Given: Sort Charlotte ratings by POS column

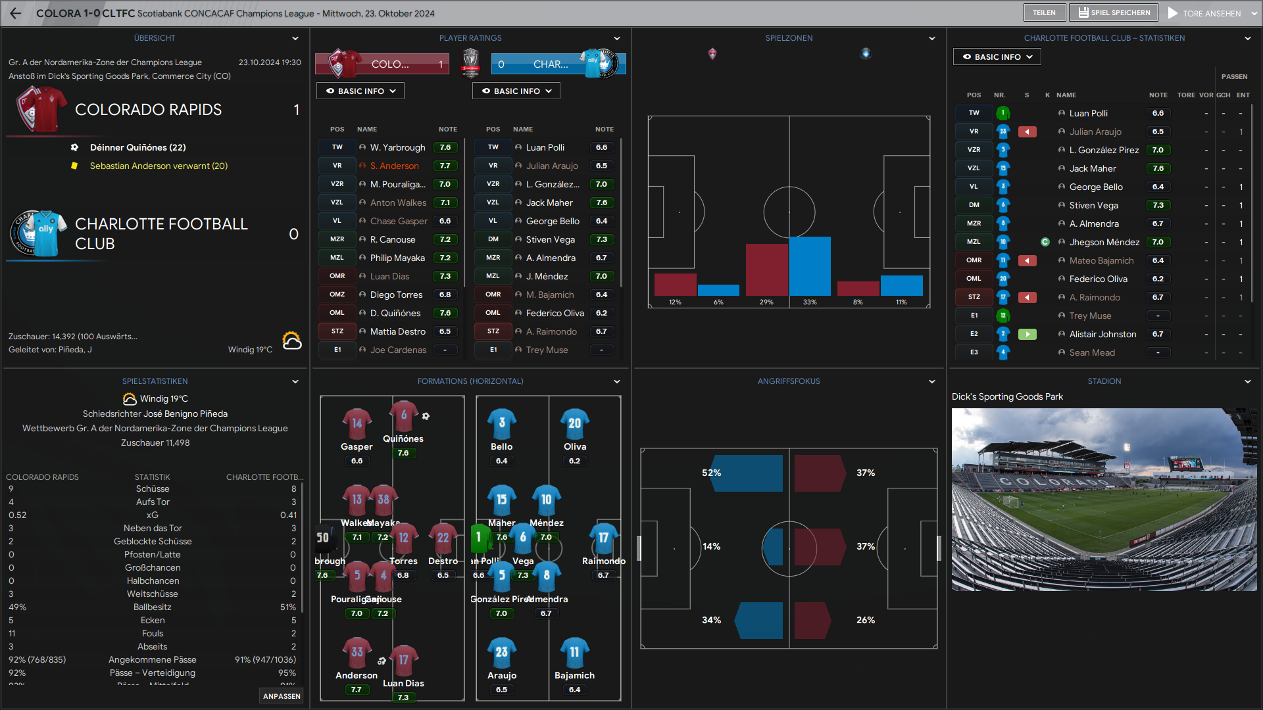Looking at the screenshot, I should pos(493,130).
